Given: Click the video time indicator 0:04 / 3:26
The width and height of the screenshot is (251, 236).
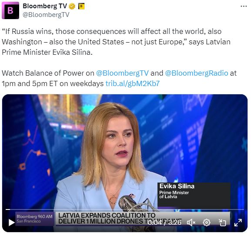Looking at the screenshot, I should click(x=164, y=223).
